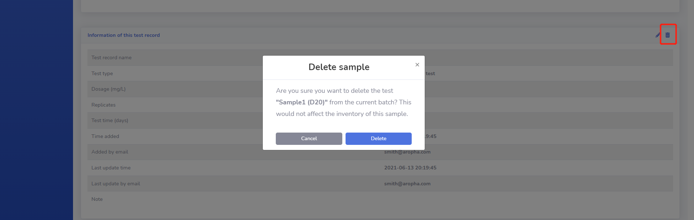Click the "Last update by email" label
Image resolution: width=694 pixels, height=220 pixels.
coord(116,184)
